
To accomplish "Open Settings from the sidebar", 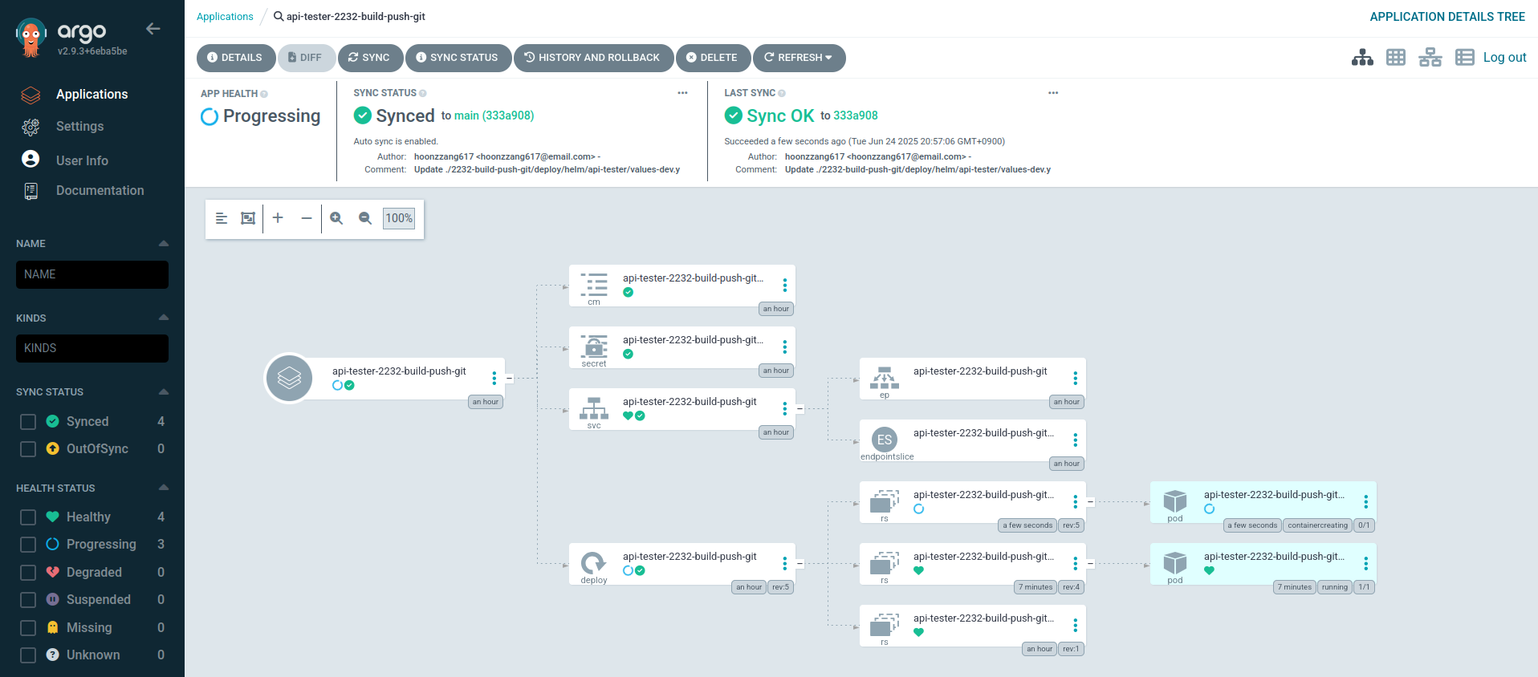I will (79, 127).
